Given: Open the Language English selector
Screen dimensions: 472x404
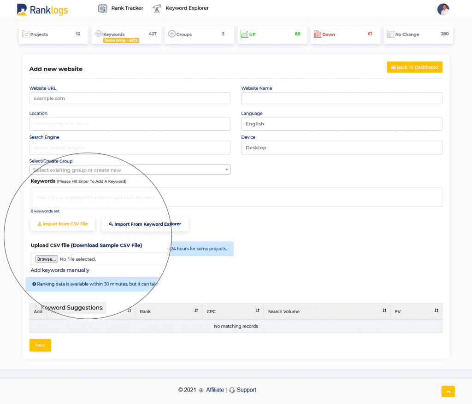Looking at the screenshot, I should [342, 124].
